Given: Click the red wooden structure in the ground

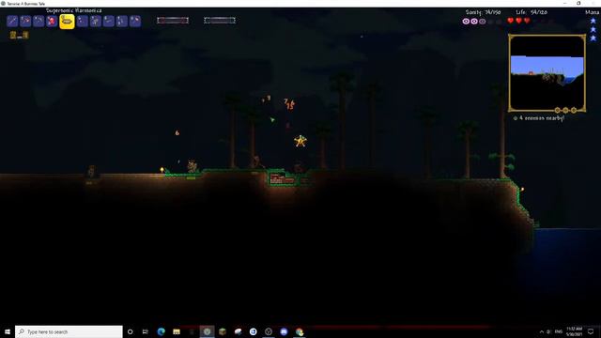Looking at the screenshot, I should pyautogui.click(x=282, y=179).
